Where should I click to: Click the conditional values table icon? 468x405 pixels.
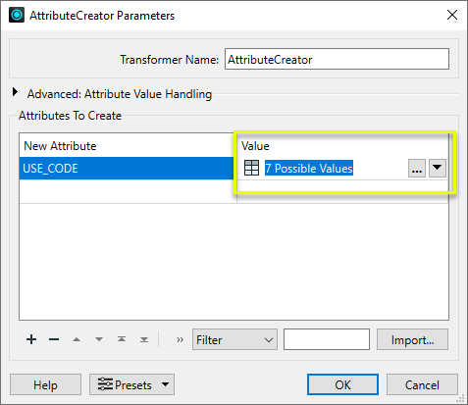pos(251,168)
